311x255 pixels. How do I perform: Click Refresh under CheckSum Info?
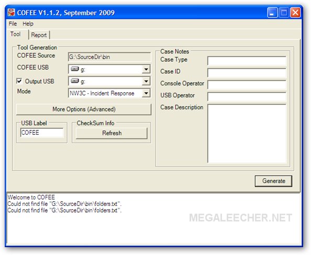[112, 133]
